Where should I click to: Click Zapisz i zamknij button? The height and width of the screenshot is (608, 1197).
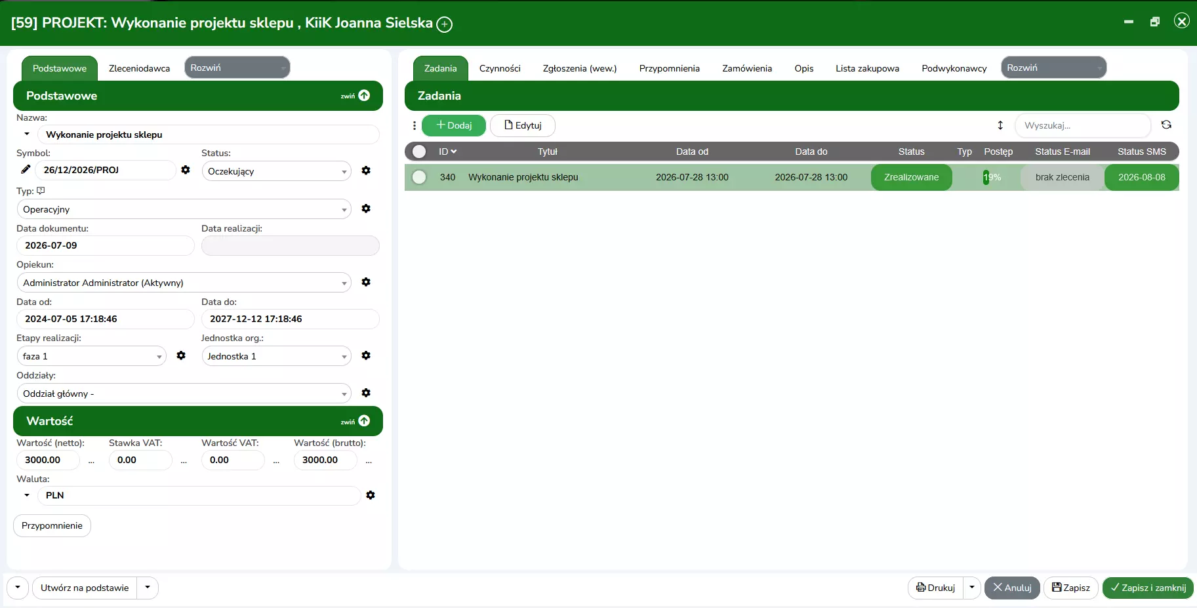(x=1148, y=588)
